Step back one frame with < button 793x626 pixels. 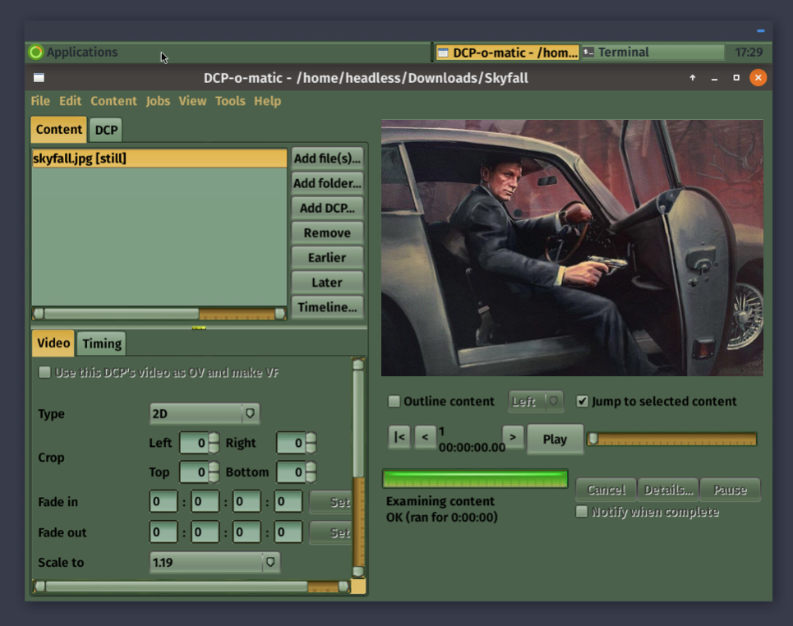click(x=425, y=437)
